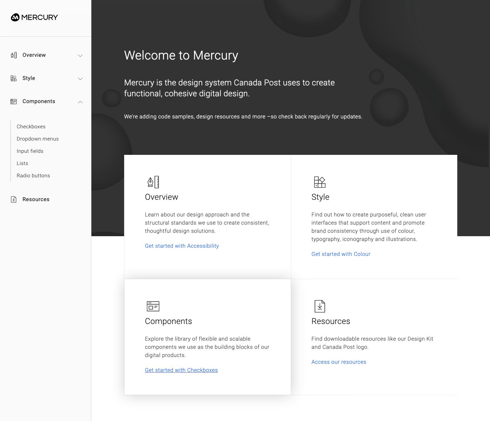Follow the Get started with Accessibility link

coord(182,246)
